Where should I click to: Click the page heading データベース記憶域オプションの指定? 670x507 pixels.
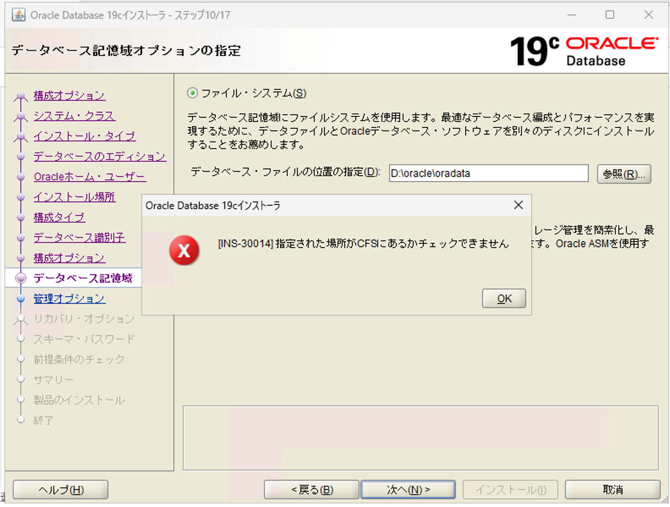(126, 51)
